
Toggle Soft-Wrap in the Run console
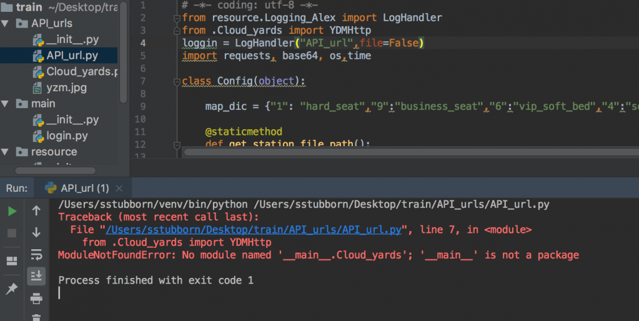click(36, 254)
